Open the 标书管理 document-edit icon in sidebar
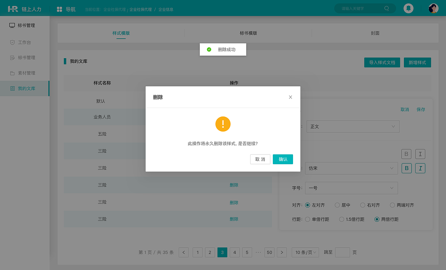This screenshot has height=270, width=446. tap(12, 57)
